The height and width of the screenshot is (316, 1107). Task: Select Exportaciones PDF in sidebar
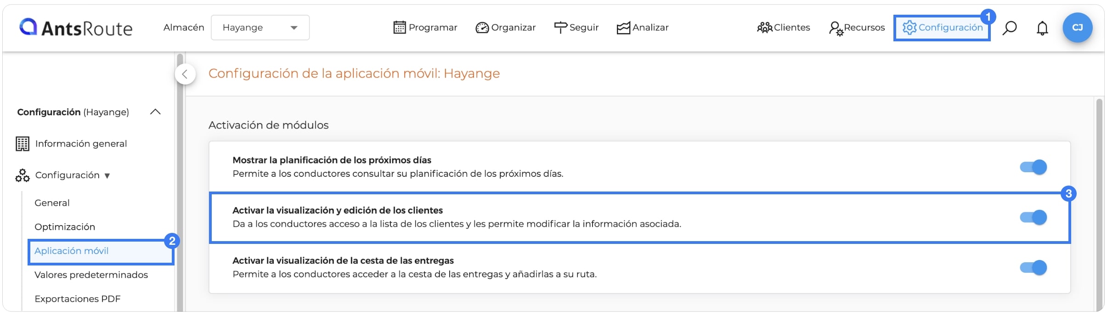click(x=77, y=299)
